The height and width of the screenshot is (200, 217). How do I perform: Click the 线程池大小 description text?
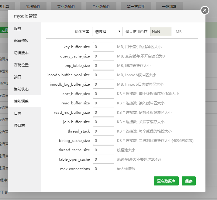pyautogui.click(x=126, y=150)
